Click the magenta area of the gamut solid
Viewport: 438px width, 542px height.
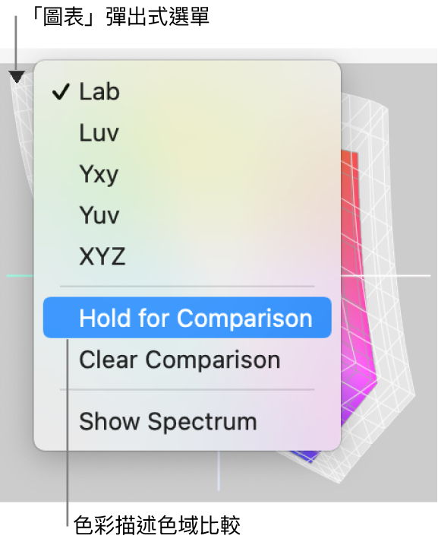click(358, 311)
